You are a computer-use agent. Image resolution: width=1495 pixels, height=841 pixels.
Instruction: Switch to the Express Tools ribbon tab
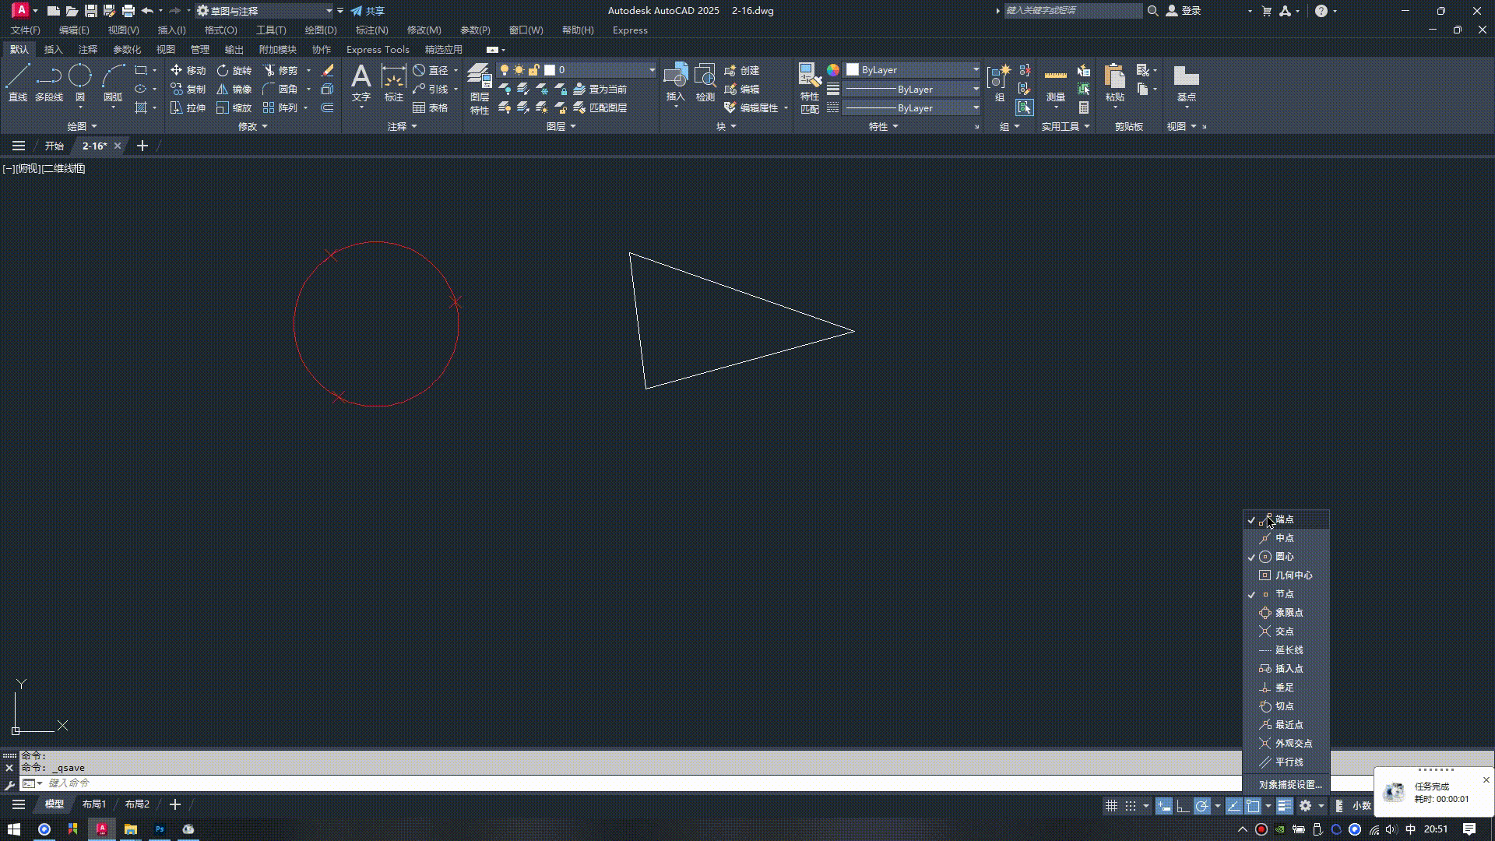pos(378,49)
